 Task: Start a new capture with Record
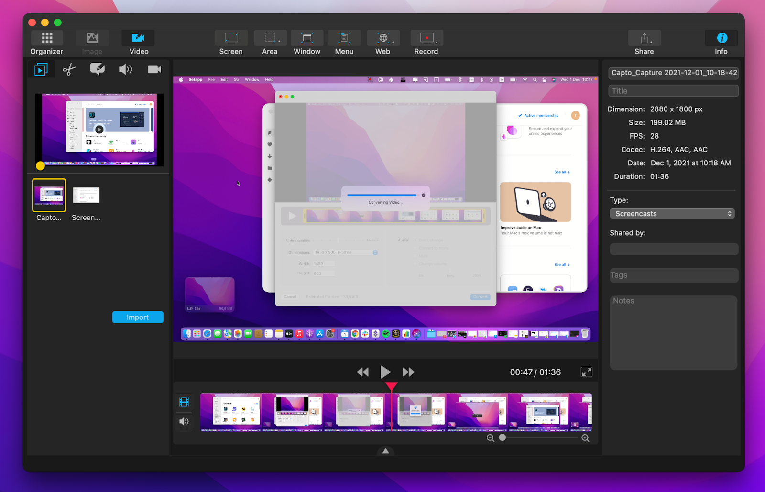426,42
